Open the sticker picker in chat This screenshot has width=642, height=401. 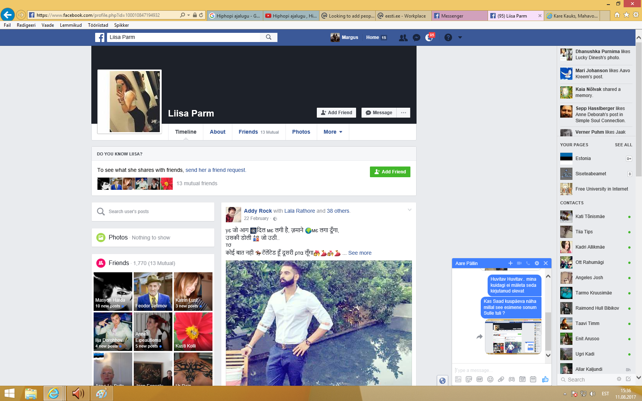(469, 379)
